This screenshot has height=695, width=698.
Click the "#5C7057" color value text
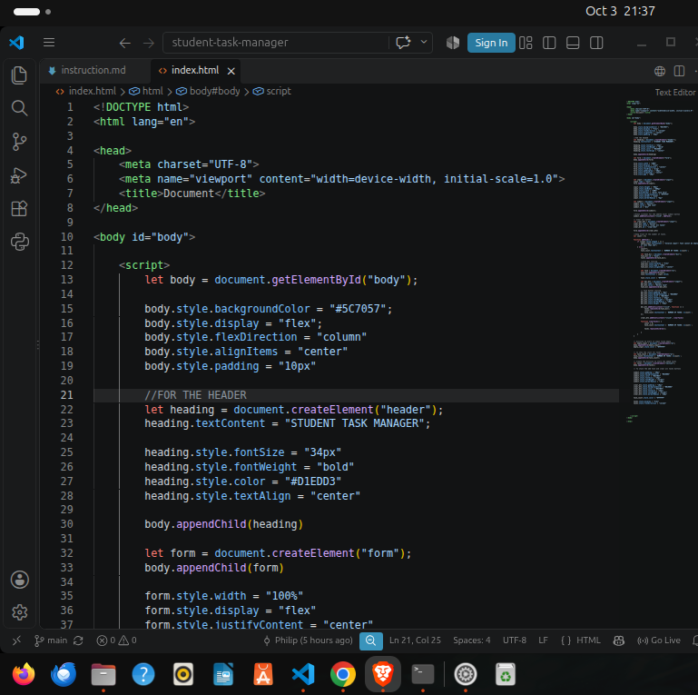pos(358,309)
